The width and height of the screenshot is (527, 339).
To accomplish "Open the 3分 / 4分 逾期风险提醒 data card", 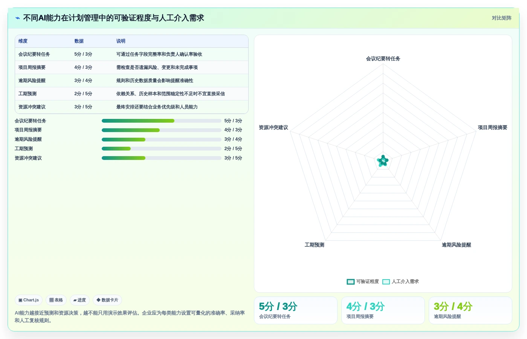I will (470, 310).
